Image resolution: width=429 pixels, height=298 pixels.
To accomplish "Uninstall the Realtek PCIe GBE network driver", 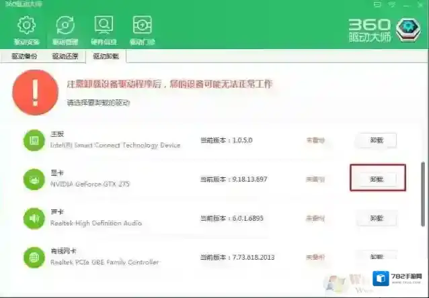I will [375, 256].
